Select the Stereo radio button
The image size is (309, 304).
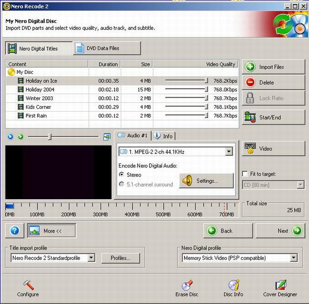122,175
